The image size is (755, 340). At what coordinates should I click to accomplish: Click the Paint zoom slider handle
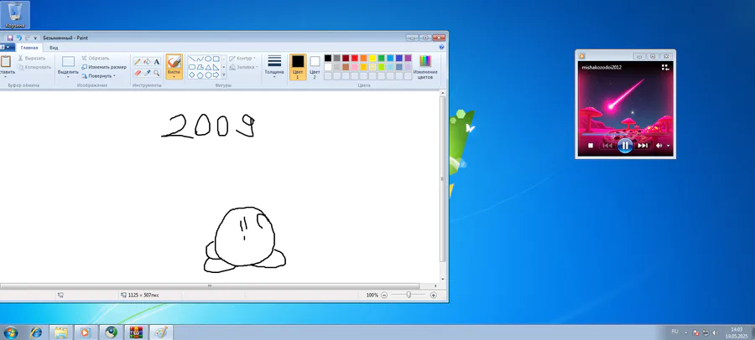[x=409, y=296]
